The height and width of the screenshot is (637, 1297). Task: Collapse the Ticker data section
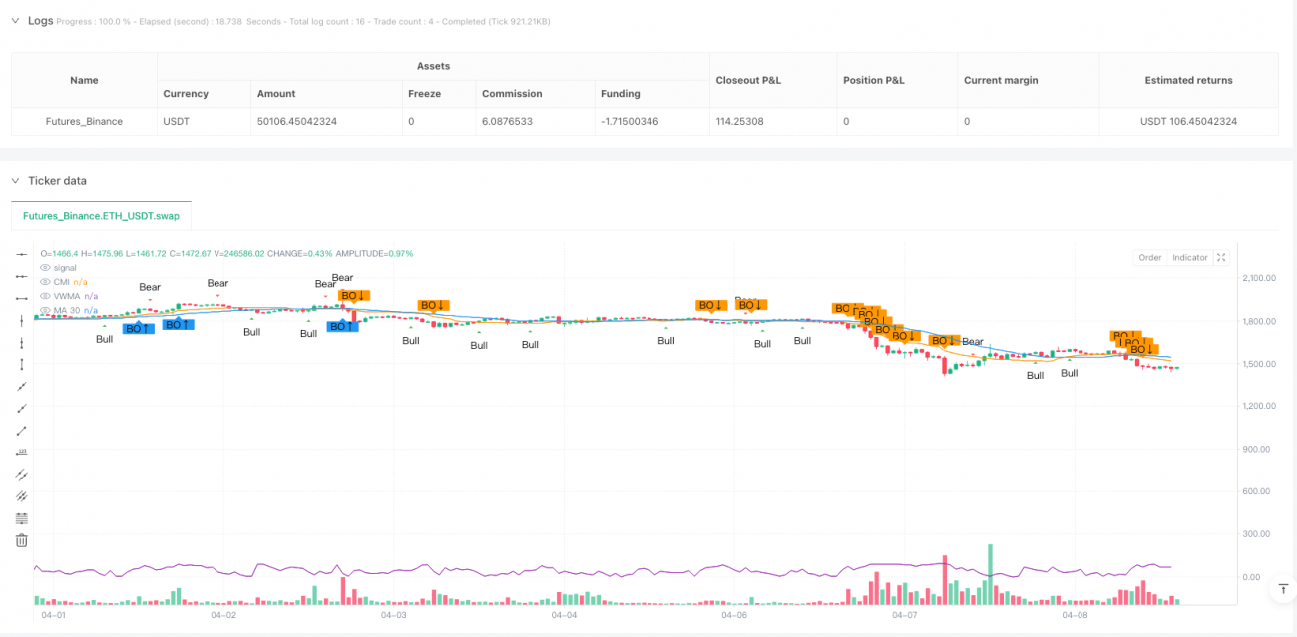(x=15, y=181)
